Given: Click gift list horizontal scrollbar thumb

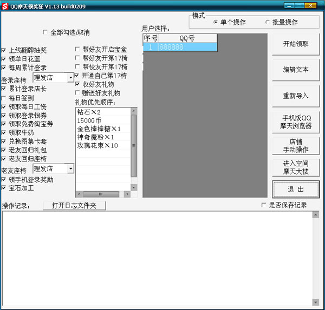Looking at the screenshot, I should pyautogui.click(x=101, y=194).
